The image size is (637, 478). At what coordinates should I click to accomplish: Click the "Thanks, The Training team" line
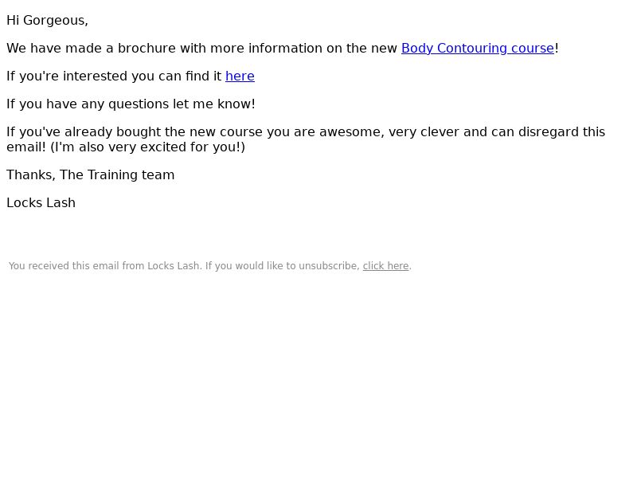(x=91, y=174)
